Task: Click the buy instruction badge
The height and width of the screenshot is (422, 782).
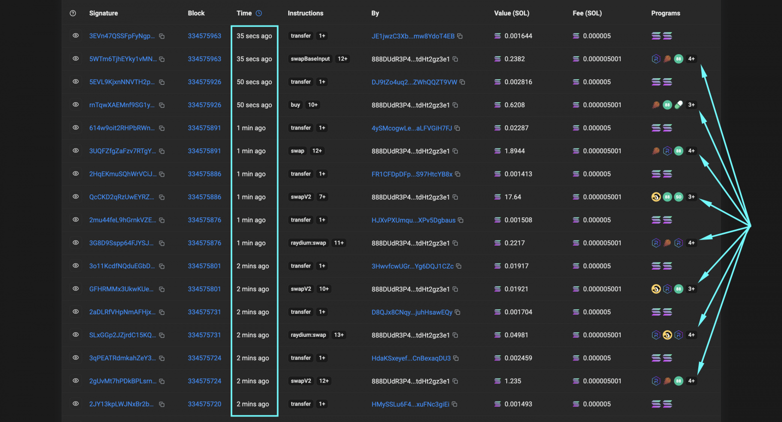Action: [x=295, y=105]
